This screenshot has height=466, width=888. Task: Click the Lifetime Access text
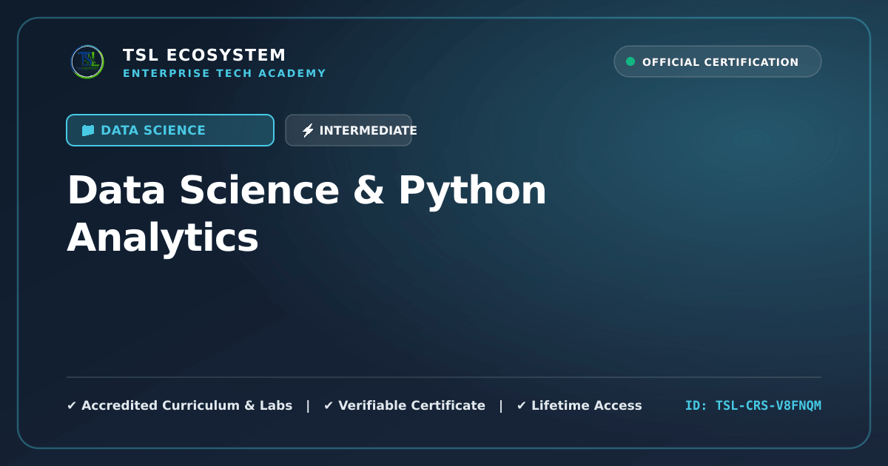point(587,405)
